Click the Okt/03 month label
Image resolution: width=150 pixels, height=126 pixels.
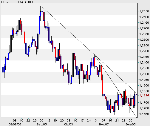69,124
